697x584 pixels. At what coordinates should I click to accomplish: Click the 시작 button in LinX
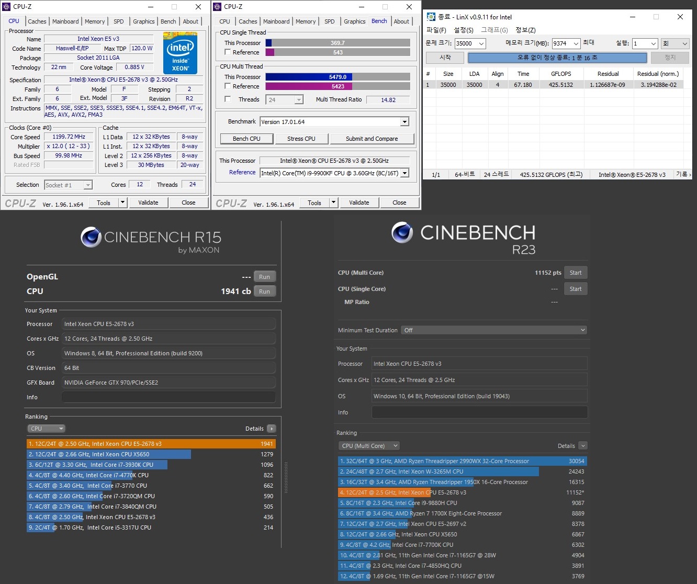tap(445, 58)
